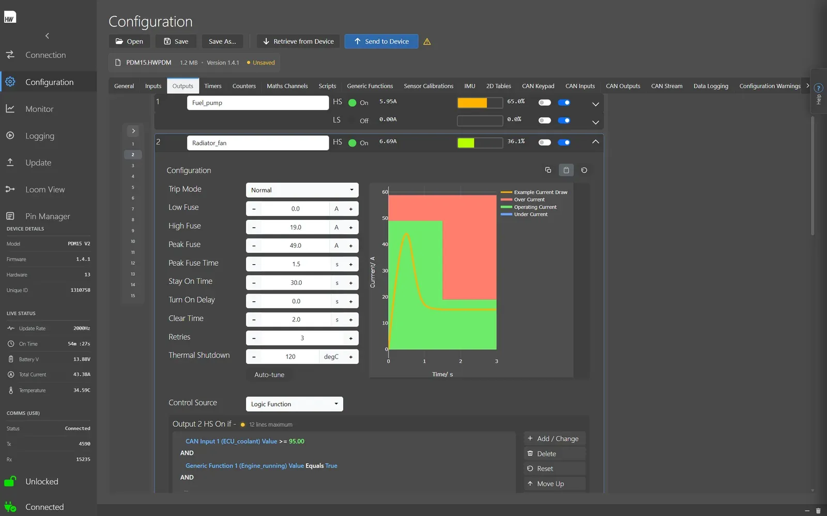Toggle the blue switch on Radiator_fan row

pyautogui.click(x=564, y=142)
